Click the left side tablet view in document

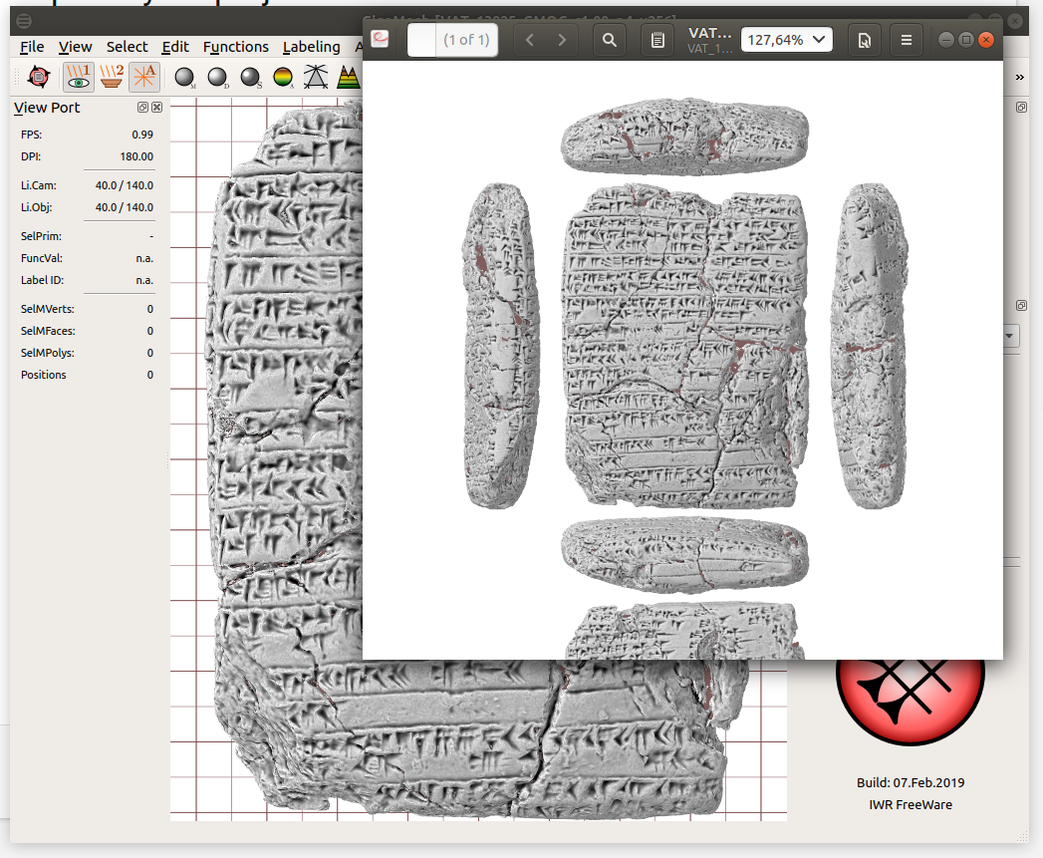tap(502, 346)
